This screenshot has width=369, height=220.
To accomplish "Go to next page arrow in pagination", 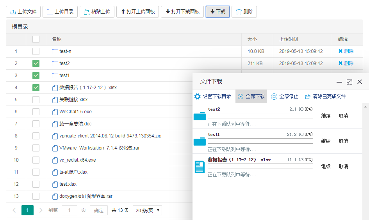I will [41, 210].
